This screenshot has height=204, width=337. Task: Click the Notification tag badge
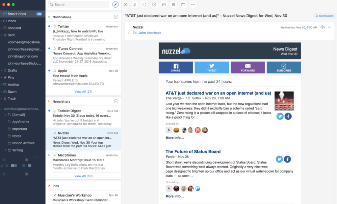coord(324,16)
